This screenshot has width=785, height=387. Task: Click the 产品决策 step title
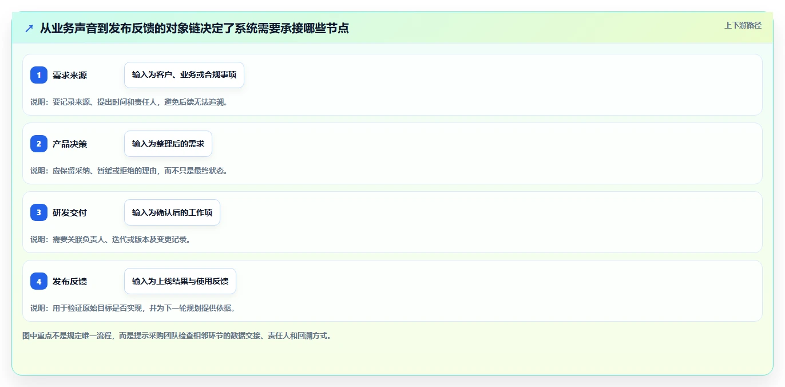(x=70, y=144)
